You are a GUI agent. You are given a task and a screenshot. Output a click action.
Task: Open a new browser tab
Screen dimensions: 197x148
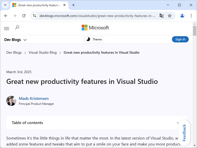pos(73,5)
